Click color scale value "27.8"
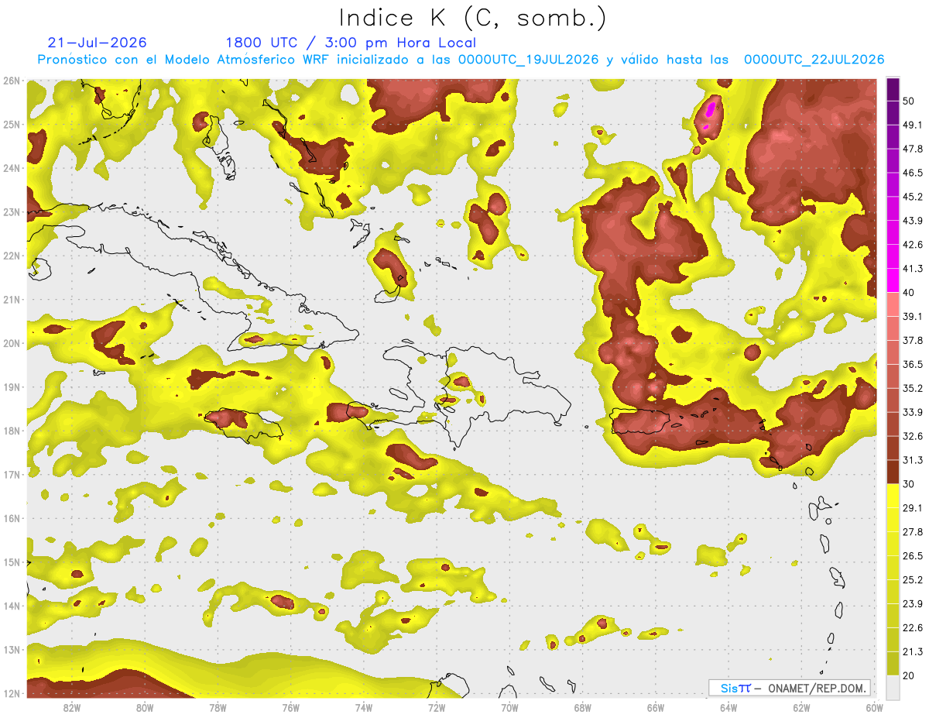The width and height of the screenshot is (929, 718). [913, 532]
